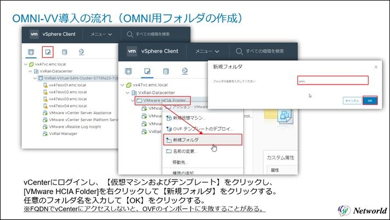The height and width of the screenshot is (220, 390).
Task: Click キャンセル in the 新規フォルダ dialog
Action: click(x=352, y=101)
